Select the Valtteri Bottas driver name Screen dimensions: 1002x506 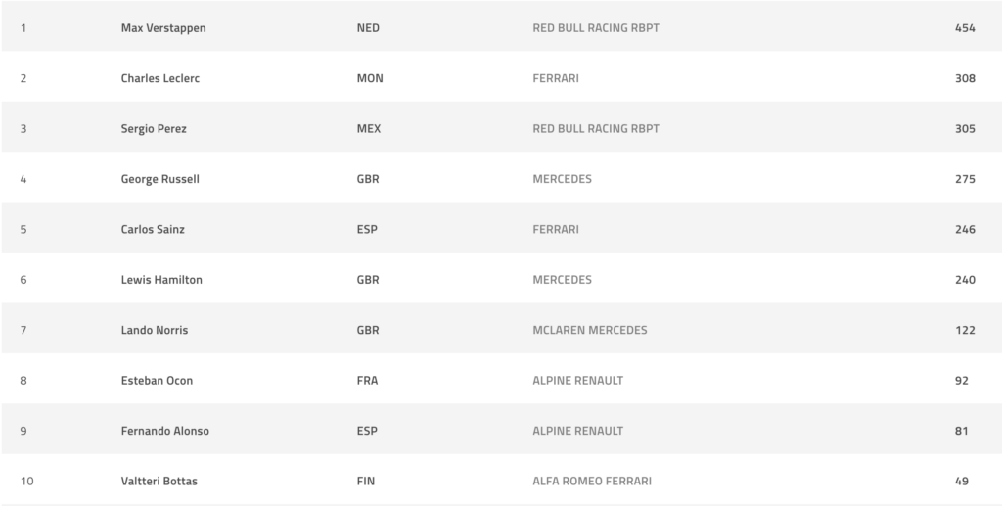click(x=159, y=482)
